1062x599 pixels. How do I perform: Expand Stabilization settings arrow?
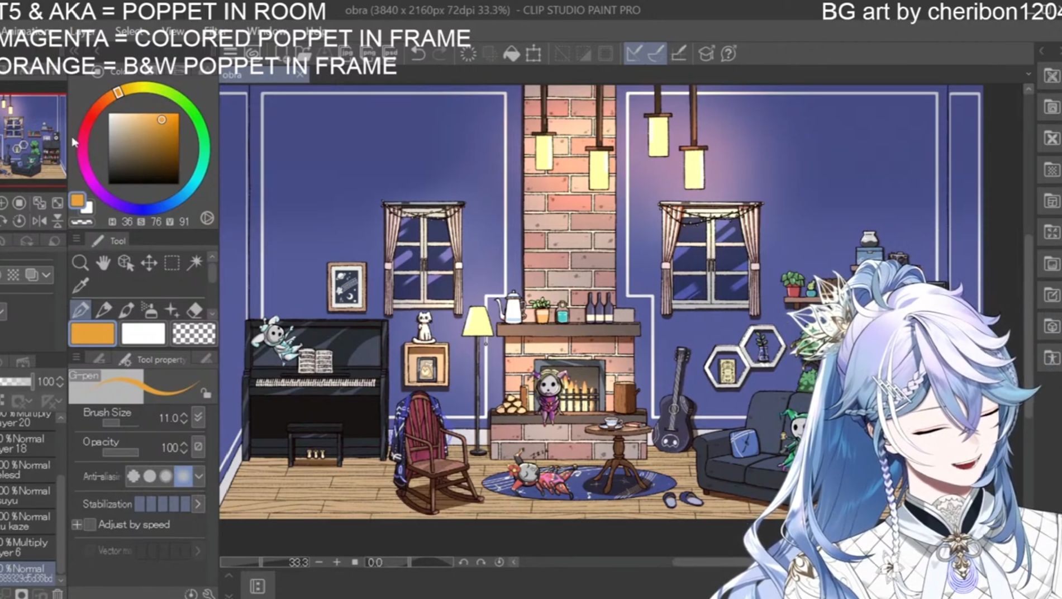coord(198,504)
